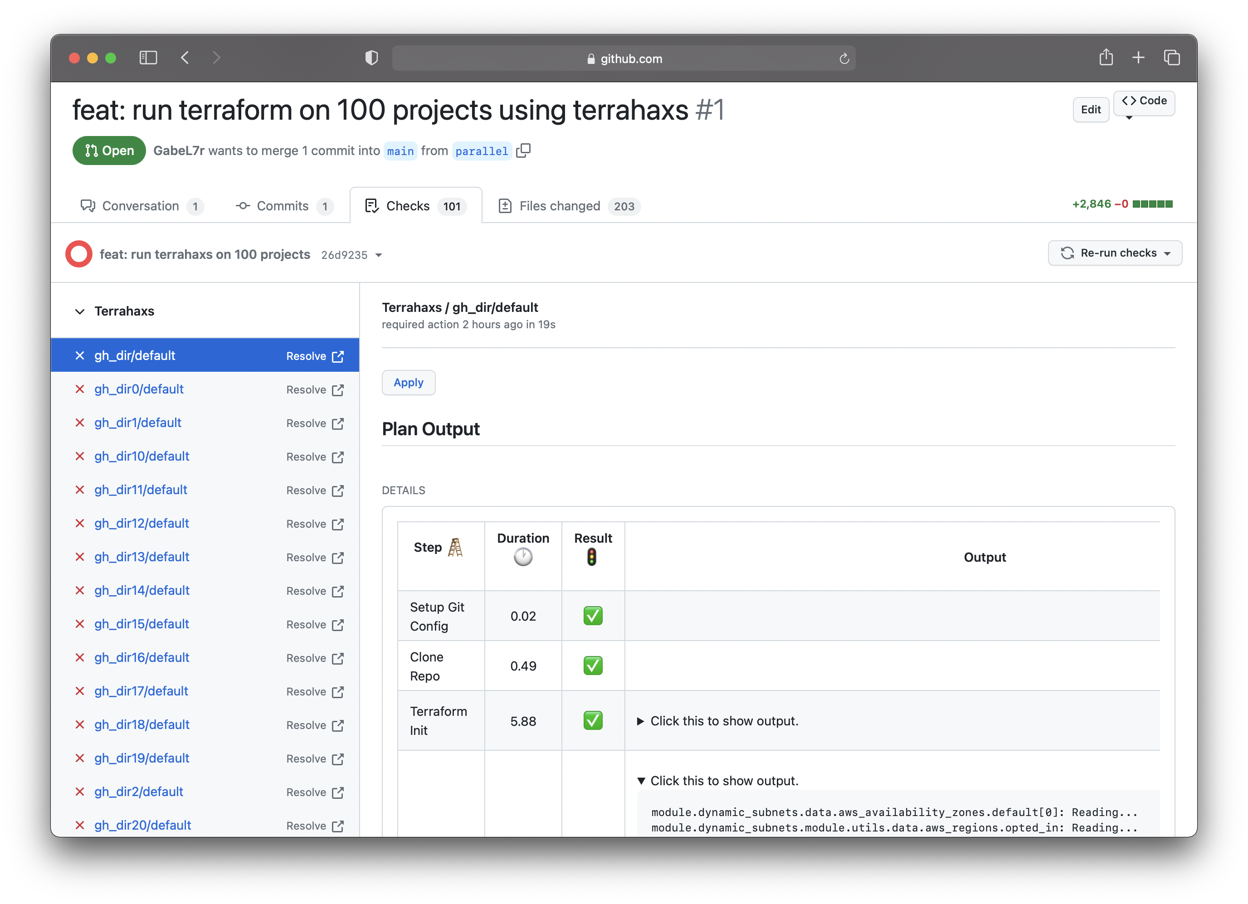This screenshot has height=904, width=1248.
Task: Select the gh_dir18/default check
Action: [141, 724]
